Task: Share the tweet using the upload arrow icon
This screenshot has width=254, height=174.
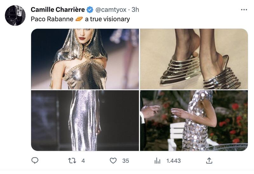Action: tap(209, 161)
